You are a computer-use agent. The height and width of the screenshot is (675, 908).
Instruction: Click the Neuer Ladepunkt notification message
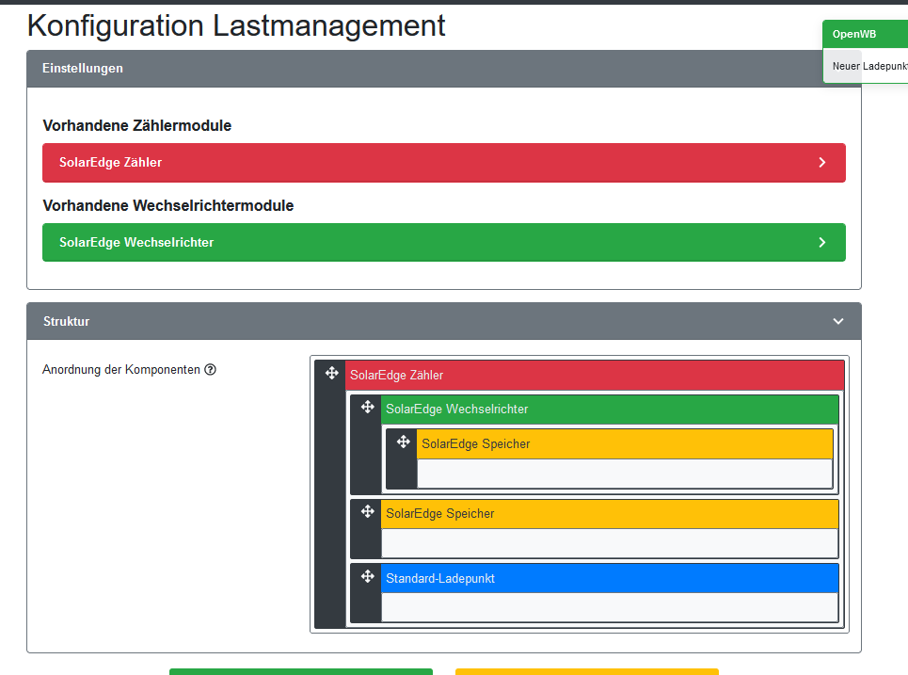[x=868, y=67]
